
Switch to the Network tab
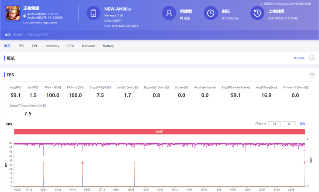tap(89, 46)
